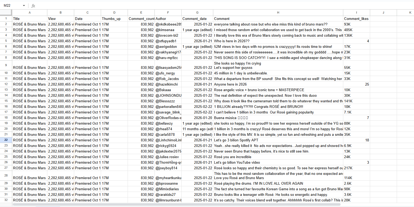Click the cell showing 485K likes
Screen dimensions: 414x207
(x=356, y=30)
